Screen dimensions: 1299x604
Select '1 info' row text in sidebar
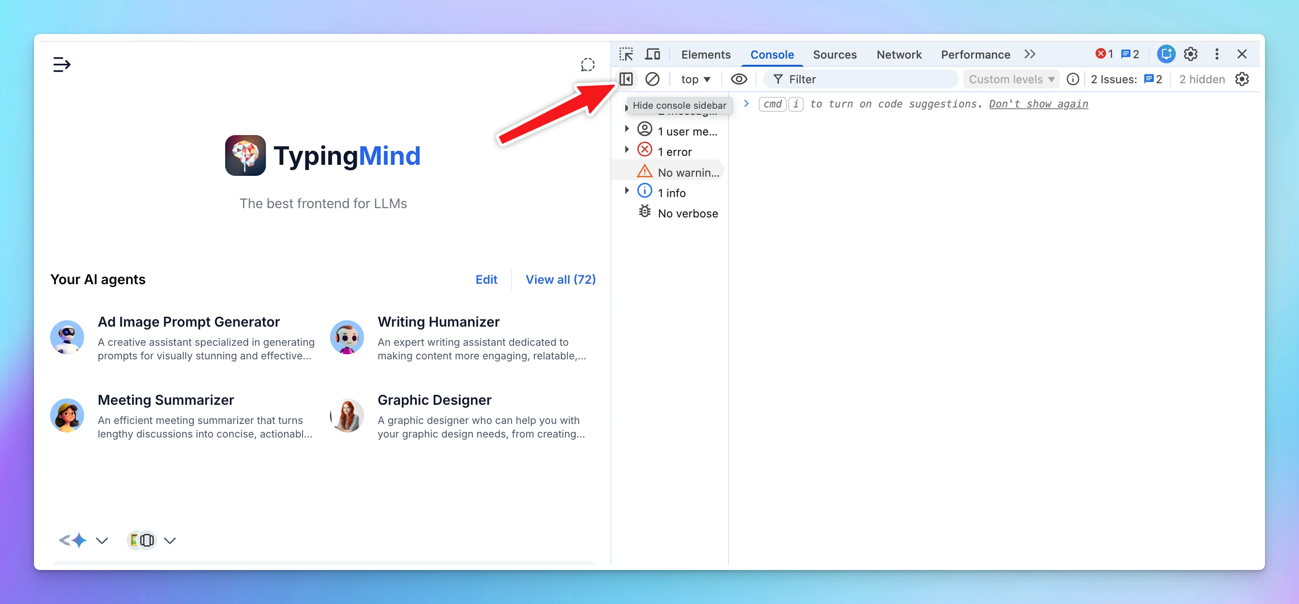672,193
